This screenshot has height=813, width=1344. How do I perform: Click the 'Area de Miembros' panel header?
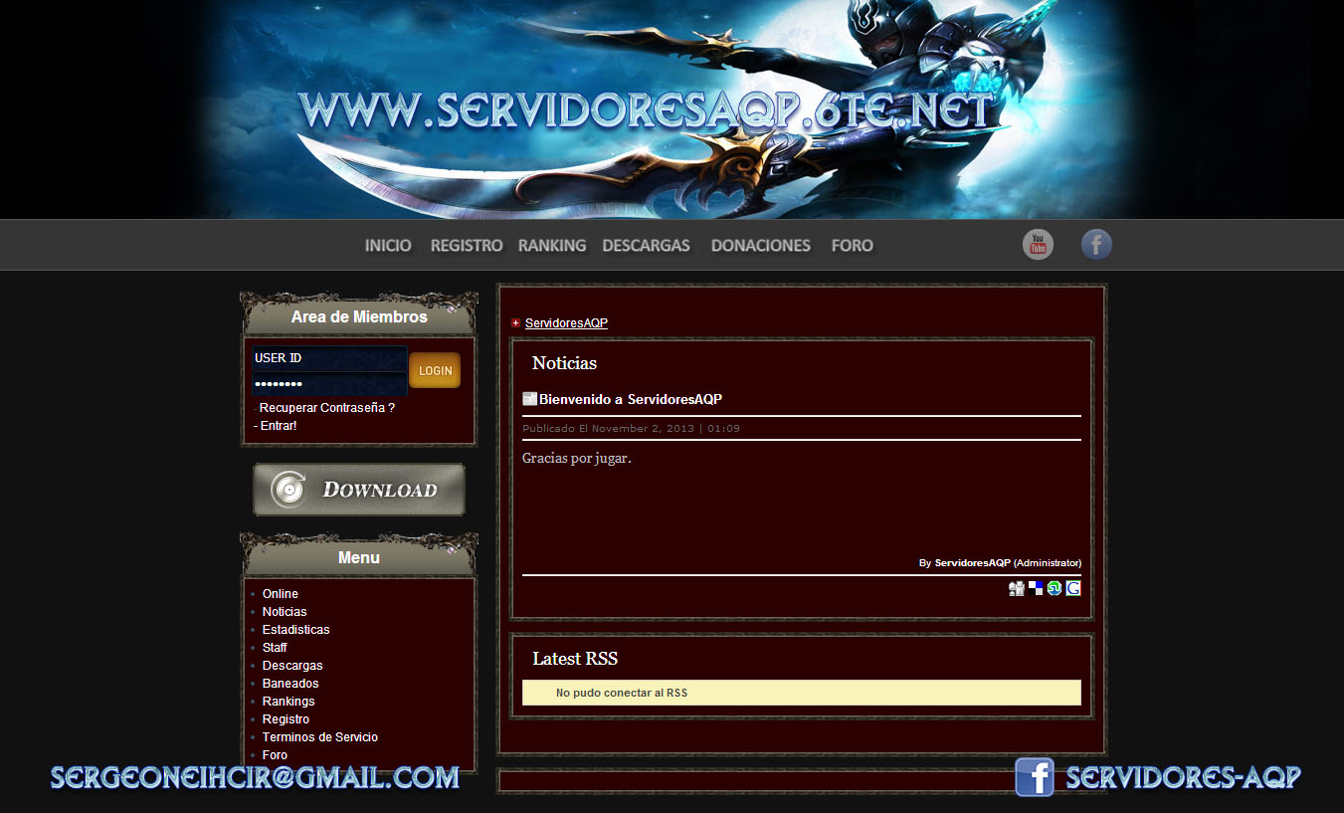(x=359, y=316)
